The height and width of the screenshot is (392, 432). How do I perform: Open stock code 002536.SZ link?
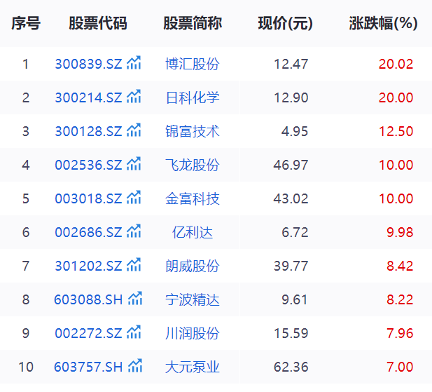click(88, 165)
